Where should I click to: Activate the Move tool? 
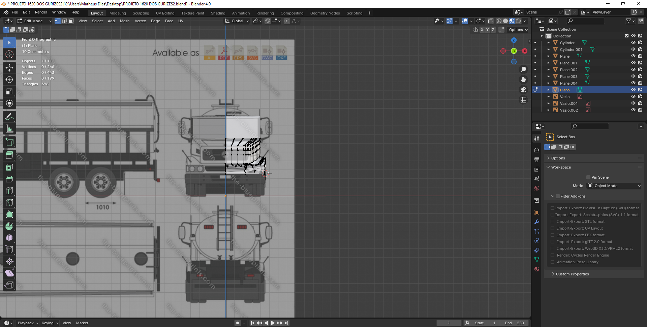coord(9,68)
